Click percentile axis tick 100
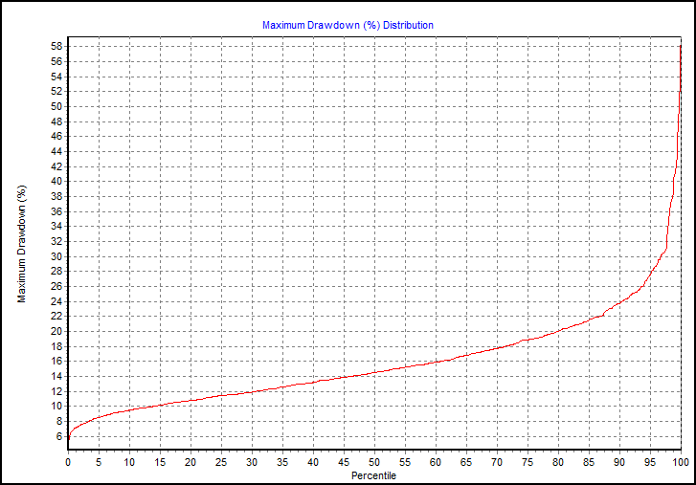 (x=681, y=462)
